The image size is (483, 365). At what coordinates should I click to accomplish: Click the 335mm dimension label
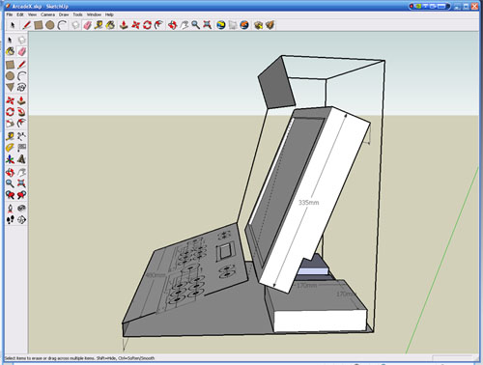pos(308,203)
